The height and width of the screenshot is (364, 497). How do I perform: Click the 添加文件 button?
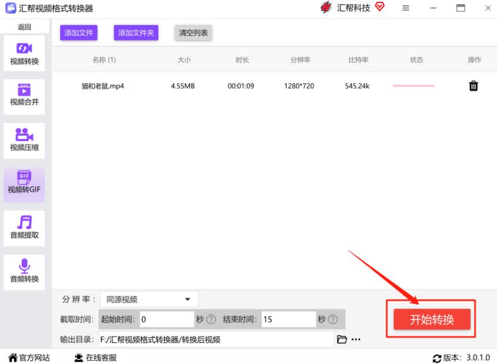[x=78, y=33]
